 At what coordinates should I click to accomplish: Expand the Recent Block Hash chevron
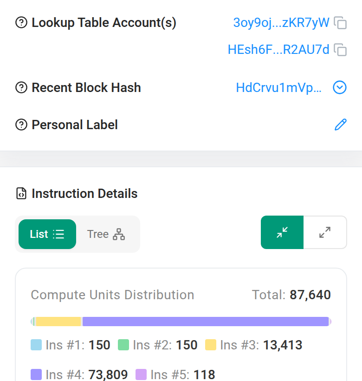click(x=340, y=87)
